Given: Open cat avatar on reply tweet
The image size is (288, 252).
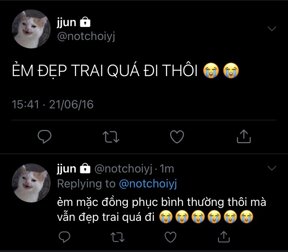Looking at the screenshot, I should tap(31, 183).
